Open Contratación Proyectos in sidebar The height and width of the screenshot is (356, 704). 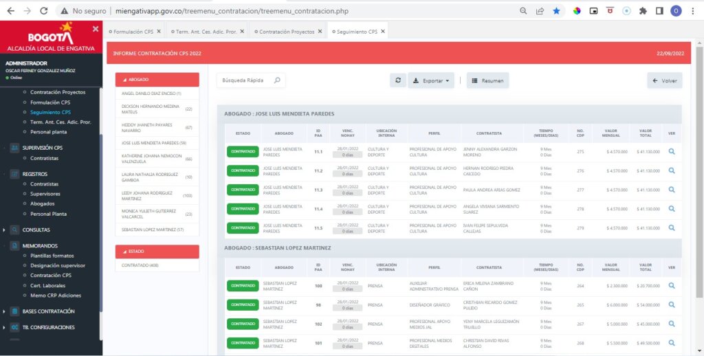pyautogui.click(x=58, y=92)
